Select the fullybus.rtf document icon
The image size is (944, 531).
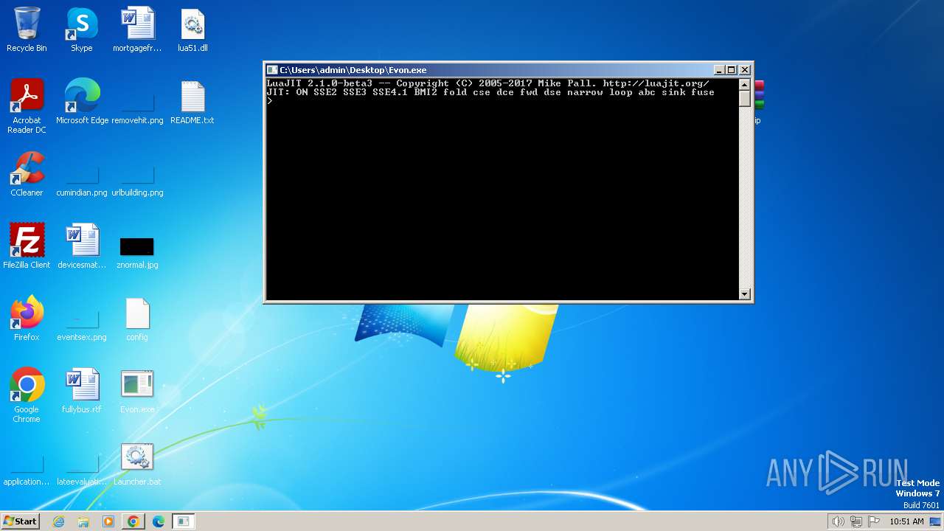pos(82,391)
